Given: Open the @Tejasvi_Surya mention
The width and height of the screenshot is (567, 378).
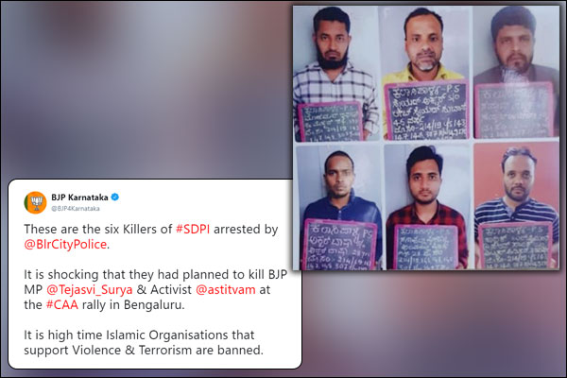Looking at the screenshot, I should tap(90, 290).
